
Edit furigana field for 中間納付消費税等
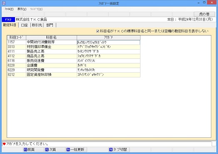click(x=108, y=42)
